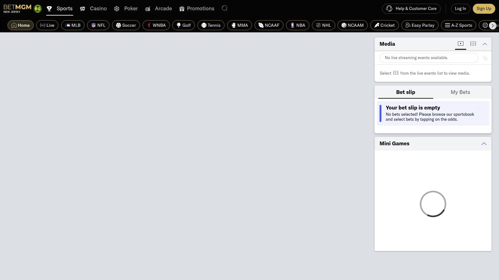Open search with the magnifying glass icon

224,8
